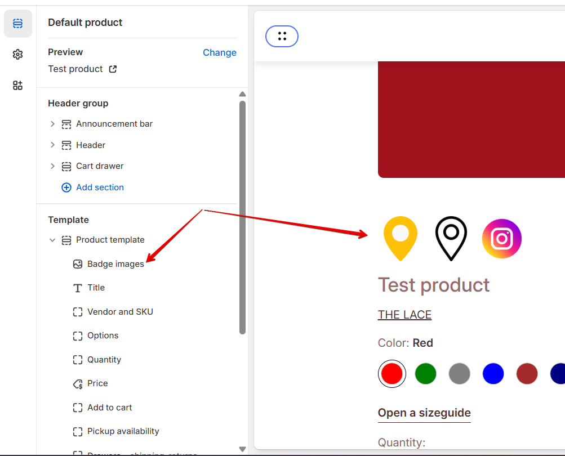
Task: Open the Badge images block
Action: [x=115, y=264]
